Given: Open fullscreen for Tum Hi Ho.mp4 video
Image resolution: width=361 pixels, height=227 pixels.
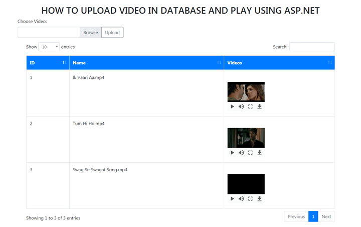Looking at the screenshot, I should pos(250,153).
